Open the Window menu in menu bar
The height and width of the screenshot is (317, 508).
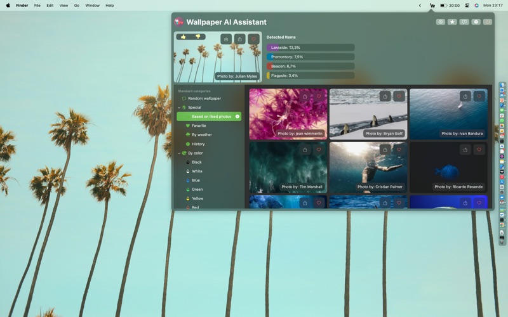[92, 5]
